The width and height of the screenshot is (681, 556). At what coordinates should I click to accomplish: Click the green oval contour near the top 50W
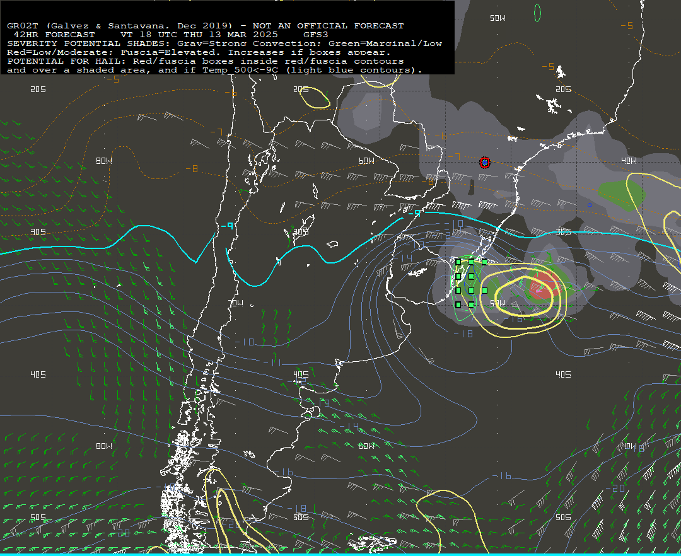[538, 13]
